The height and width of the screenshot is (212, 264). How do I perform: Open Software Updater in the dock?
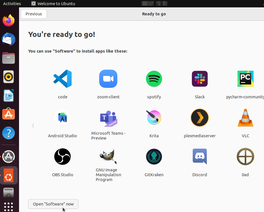9,157
